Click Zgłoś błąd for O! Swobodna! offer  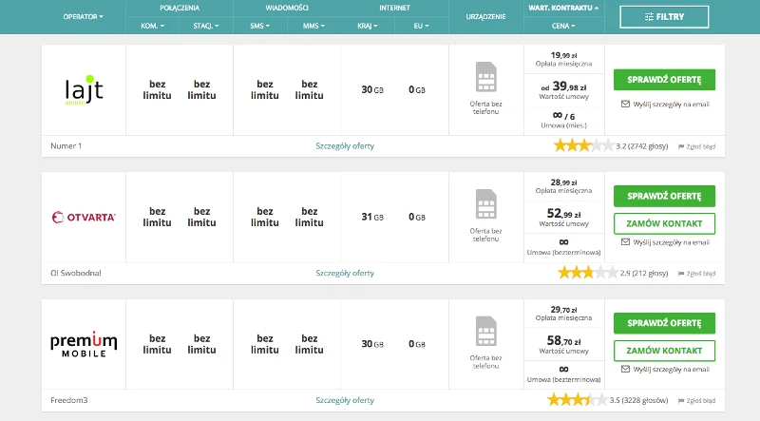[701, 274]
